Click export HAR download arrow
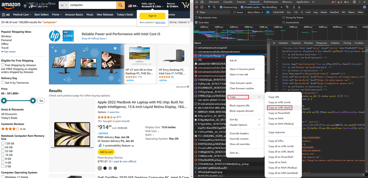368x178 pixels. point(300,7)
